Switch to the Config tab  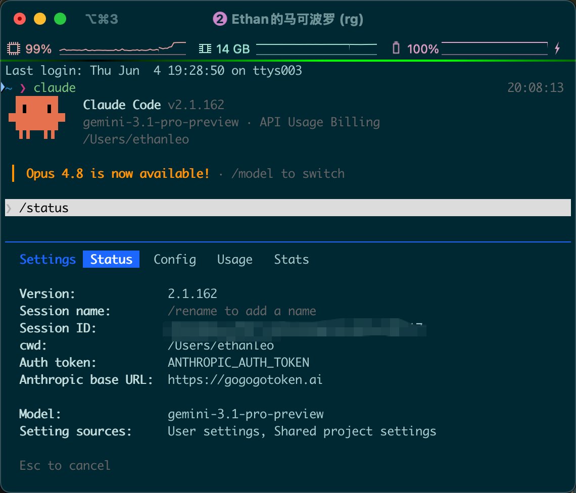point(174,259)
